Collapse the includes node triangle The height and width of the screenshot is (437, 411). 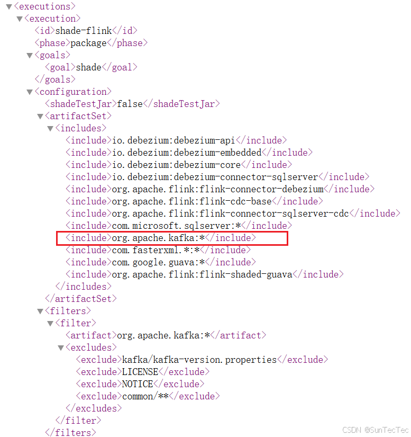click(x=50, y=129)
